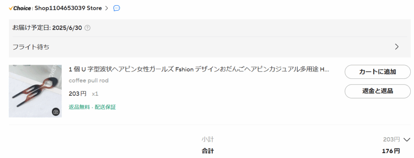Click the 小計 label

point(208,140)
